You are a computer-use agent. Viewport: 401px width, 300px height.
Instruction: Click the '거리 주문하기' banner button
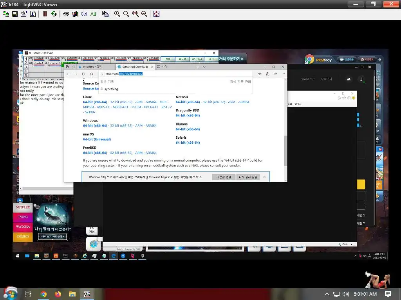pos(231,59)
